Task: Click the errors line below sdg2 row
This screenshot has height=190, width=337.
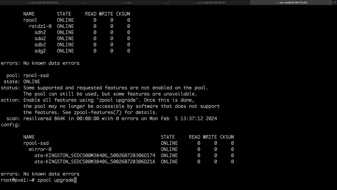Action: [40, 63]
